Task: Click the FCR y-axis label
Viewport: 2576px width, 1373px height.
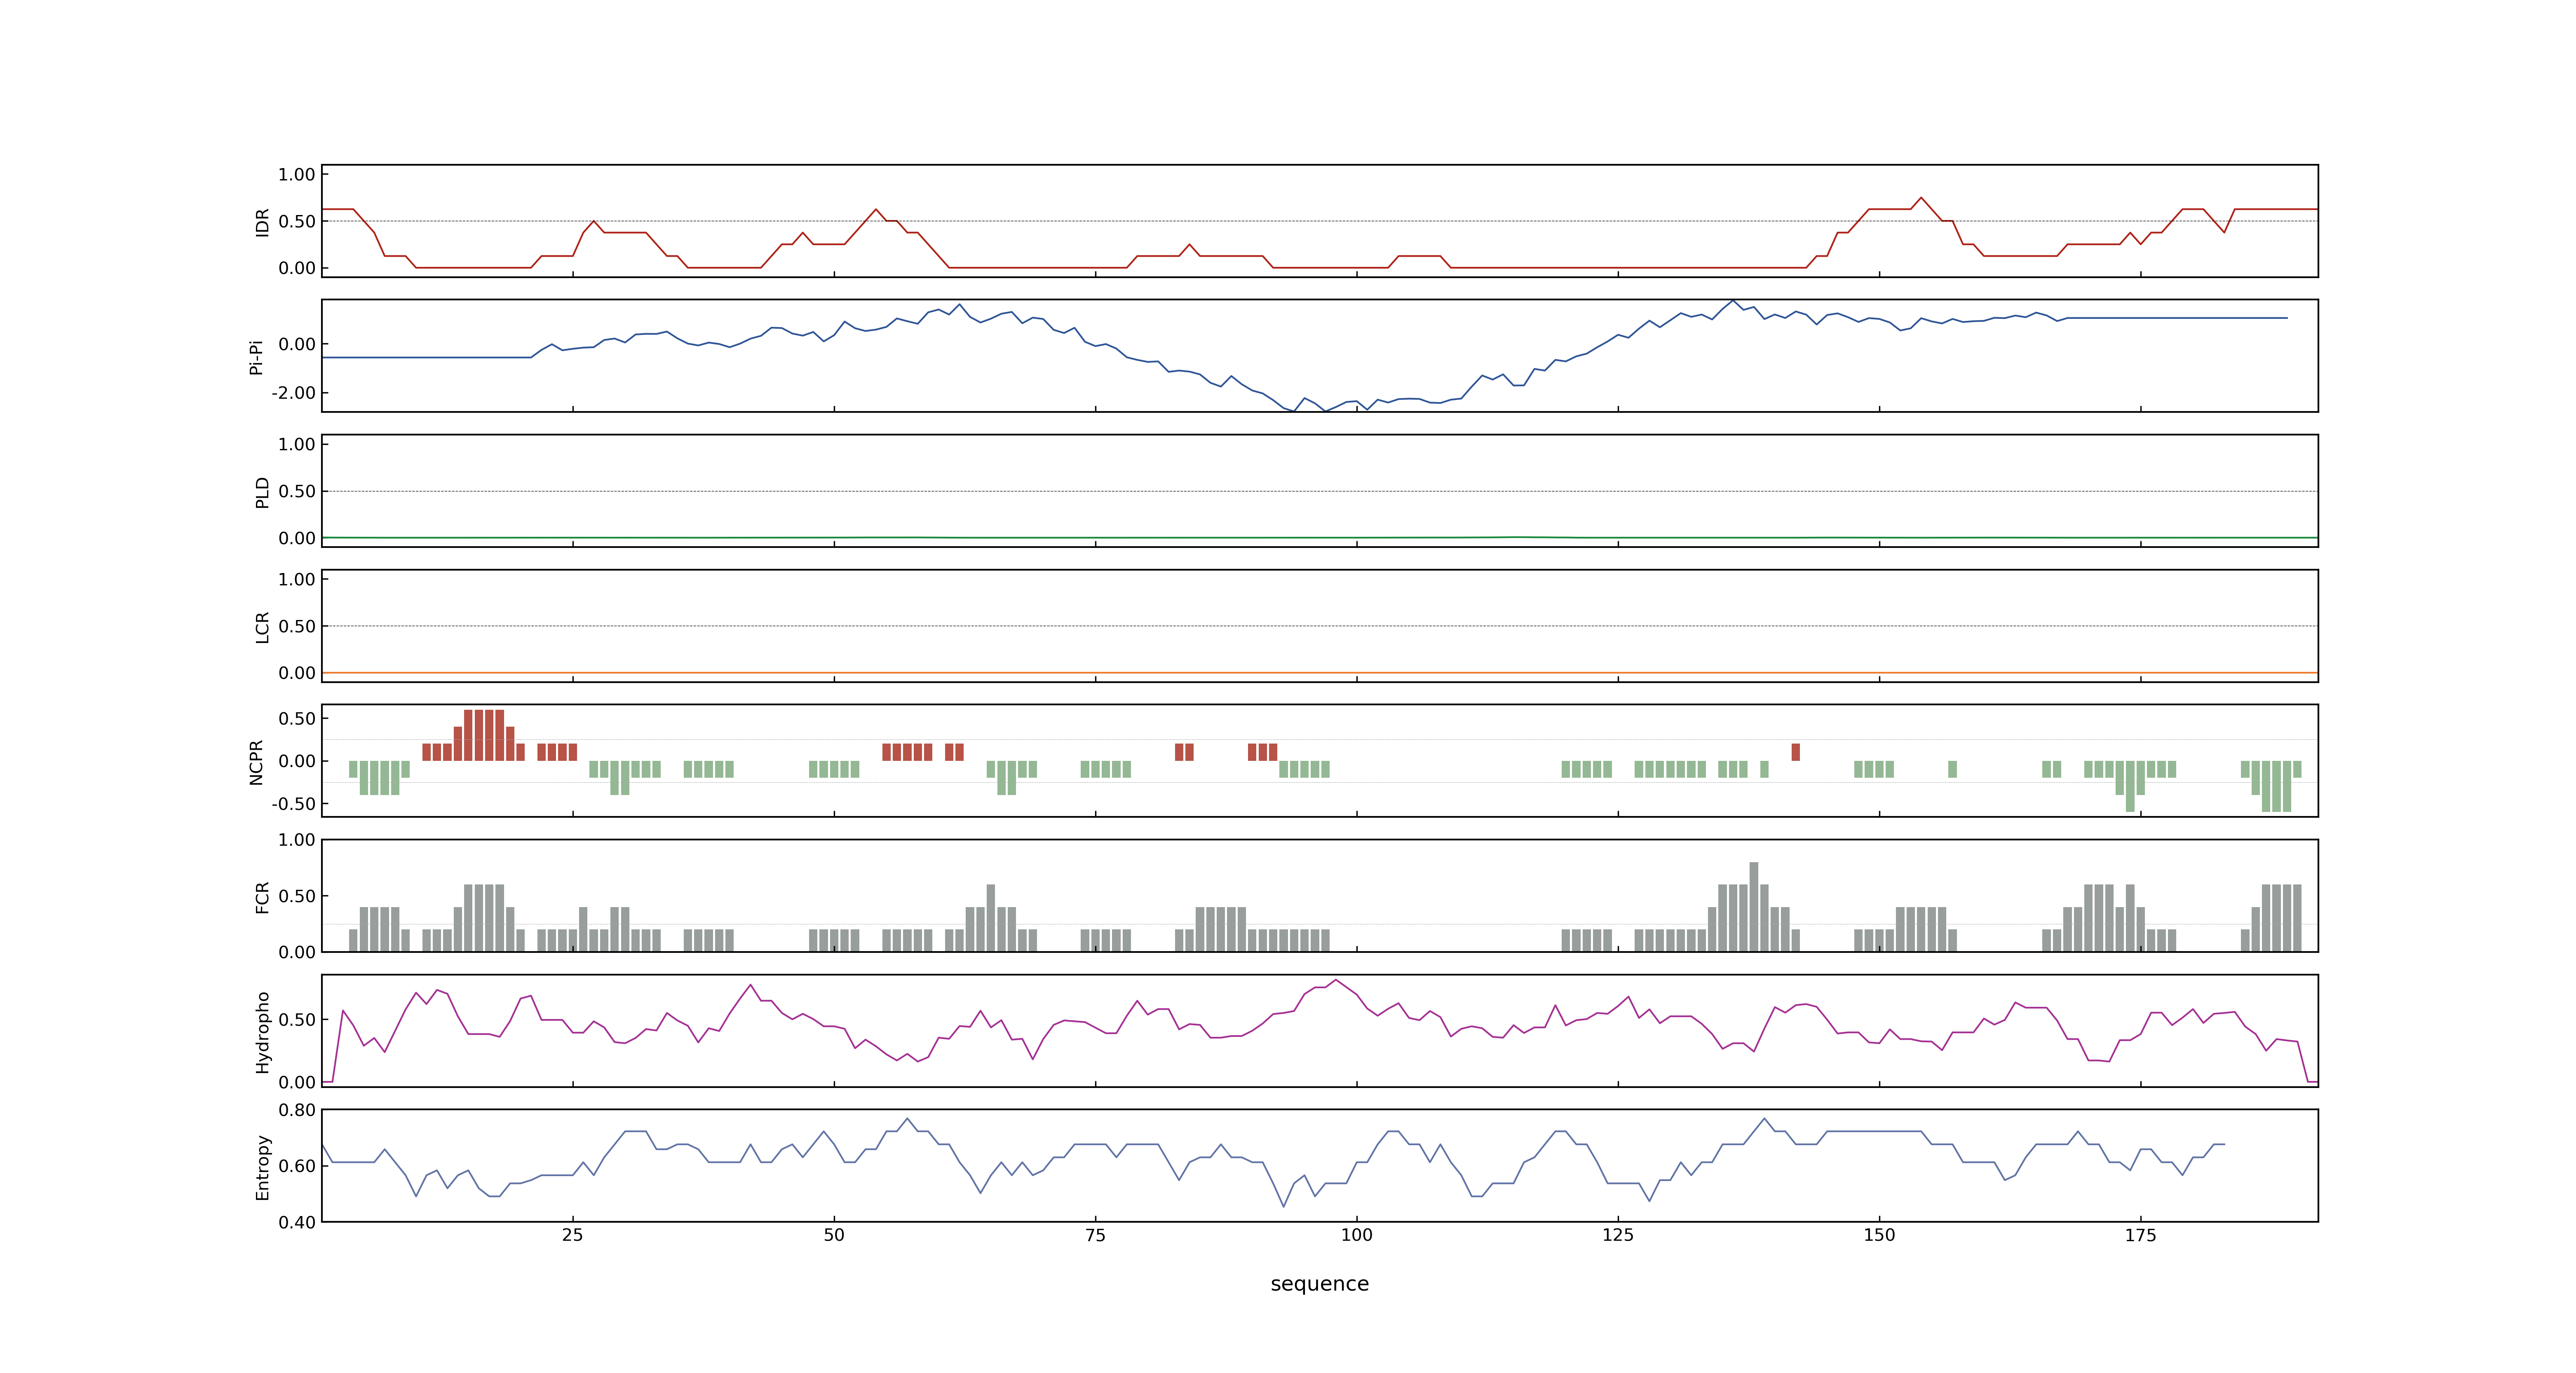Action: point(262,896)
